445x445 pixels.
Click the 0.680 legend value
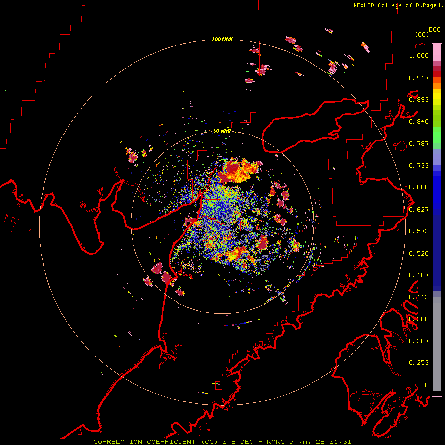[419, 187]
